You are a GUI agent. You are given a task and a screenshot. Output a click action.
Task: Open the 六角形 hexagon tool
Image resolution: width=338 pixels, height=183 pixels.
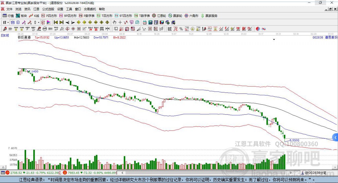coord(191,16)
